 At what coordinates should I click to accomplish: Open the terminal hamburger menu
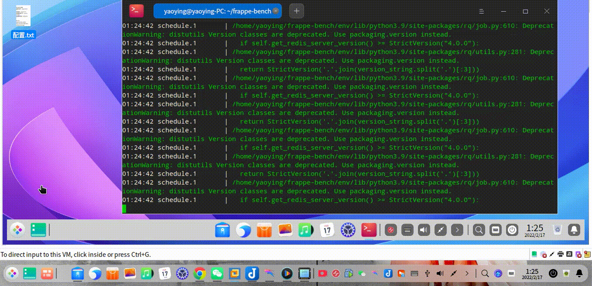tap(482, 11)
